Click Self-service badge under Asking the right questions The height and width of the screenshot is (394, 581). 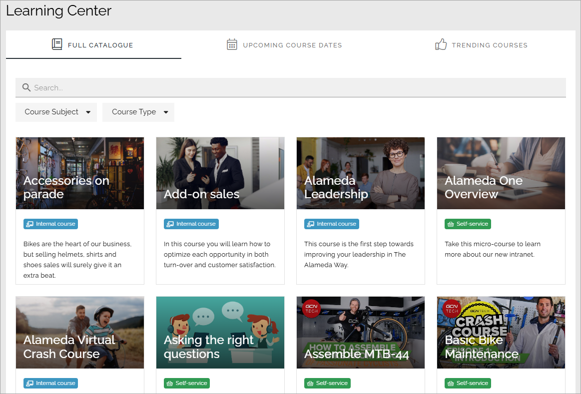pos(187,383)
